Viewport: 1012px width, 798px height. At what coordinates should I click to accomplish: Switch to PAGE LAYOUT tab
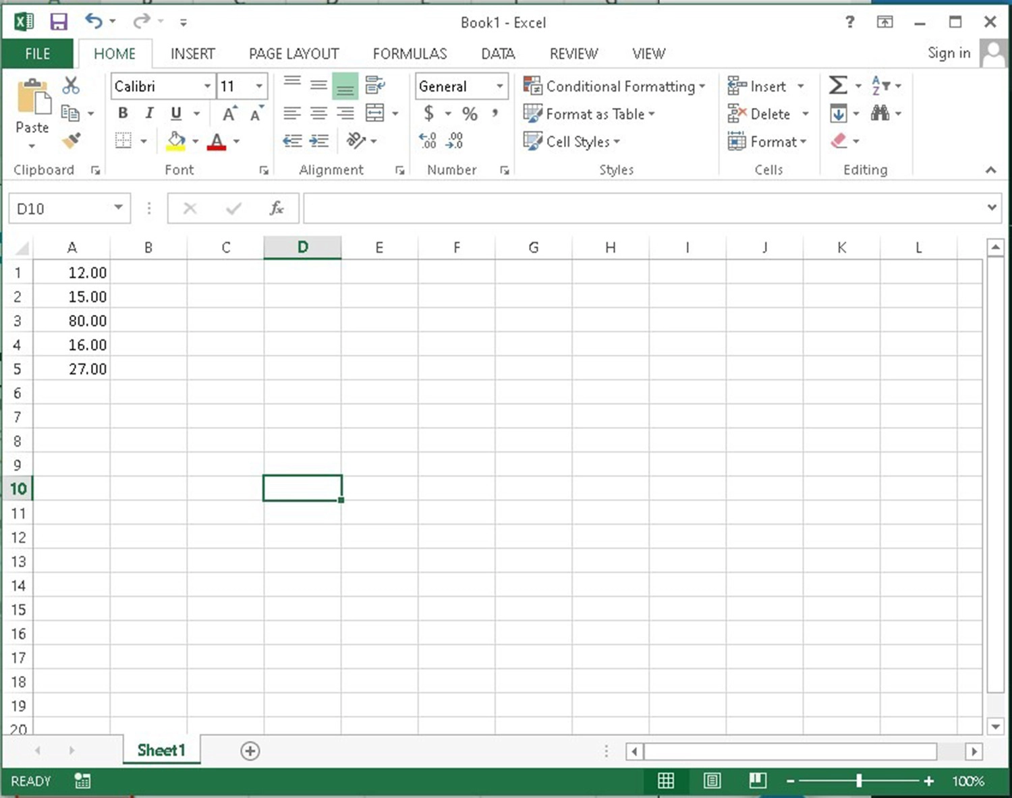[293, 54]
